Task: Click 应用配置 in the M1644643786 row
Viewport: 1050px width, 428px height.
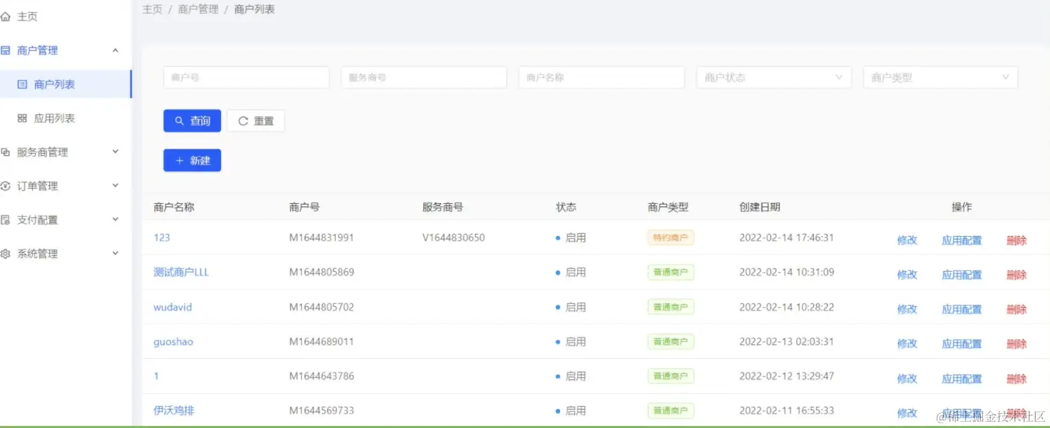Action: 961,379
